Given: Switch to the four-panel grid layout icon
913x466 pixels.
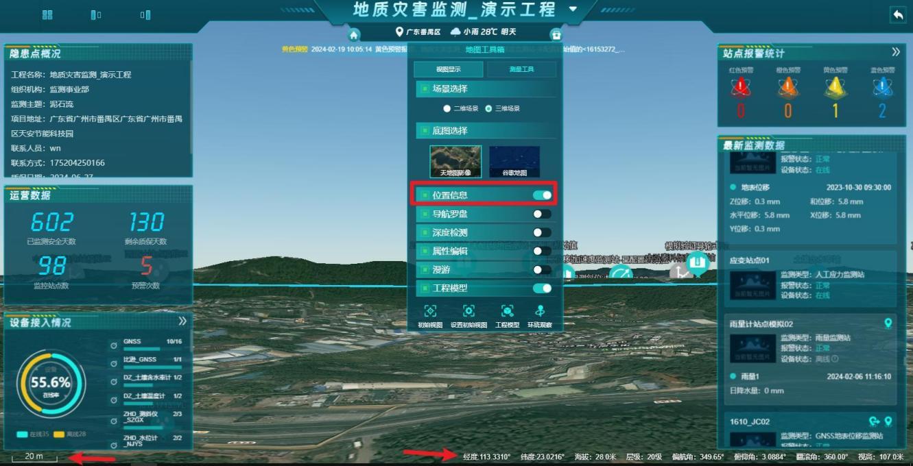Looking at the screenshot, I should tap(47, 14).
